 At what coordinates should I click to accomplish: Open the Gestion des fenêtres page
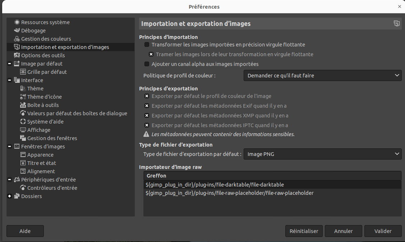coord(52,138)
